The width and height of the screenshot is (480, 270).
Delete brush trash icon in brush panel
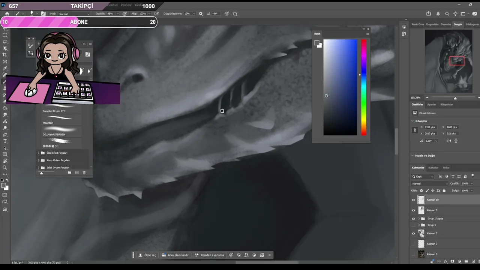tap(84, 172)
